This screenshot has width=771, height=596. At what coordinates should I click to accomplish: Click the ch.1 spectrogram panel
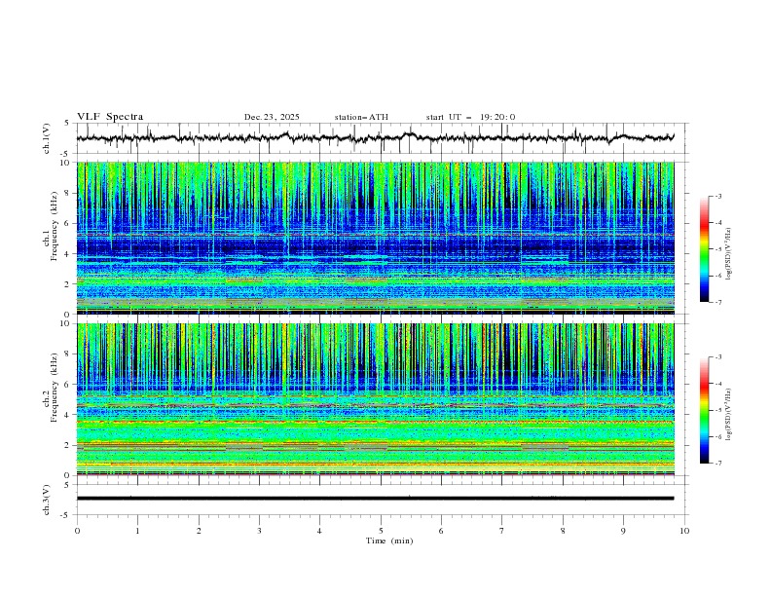pyautogui.click(x=375, y=238)
